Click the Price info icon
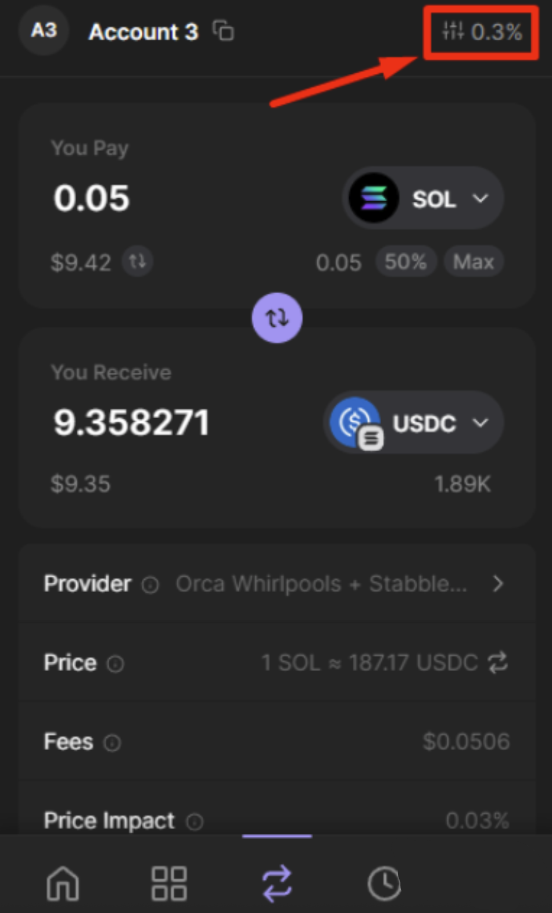This screenshot has height=913, width=552. tap(115, 664)
